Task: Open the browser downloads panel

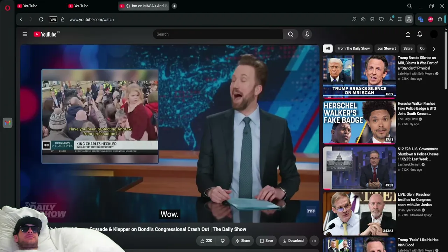Action: click(x=391, y=20)
